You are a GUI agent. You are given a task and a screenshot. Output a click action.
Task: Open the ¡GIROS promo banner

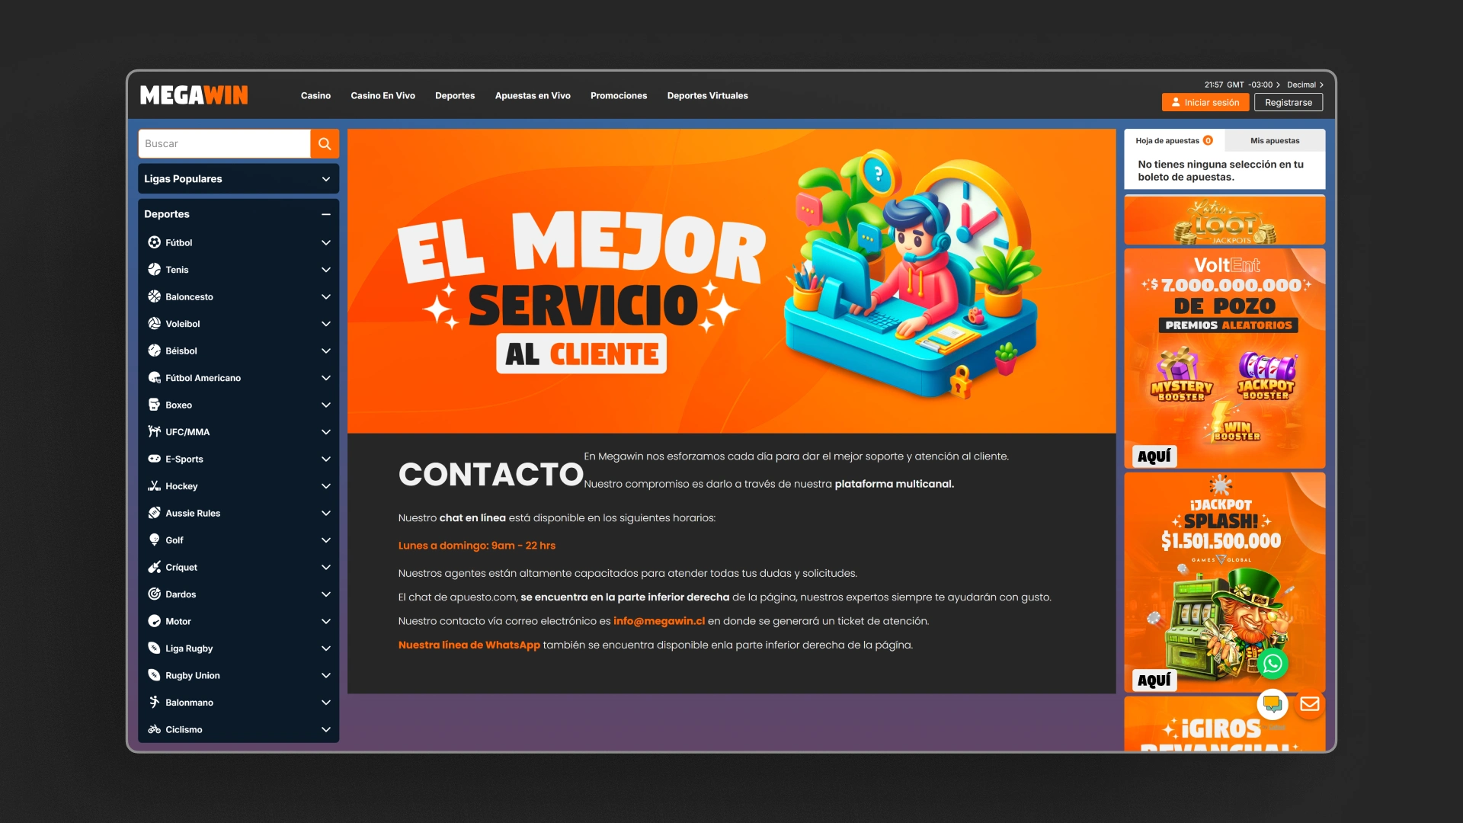point(1225,724)
